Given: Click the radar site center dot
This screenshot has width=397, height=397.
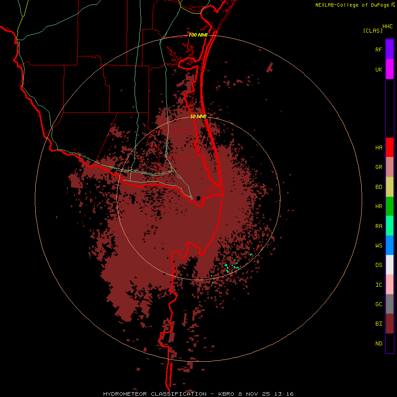Looking at the screenshot, I should click(198, 198).
